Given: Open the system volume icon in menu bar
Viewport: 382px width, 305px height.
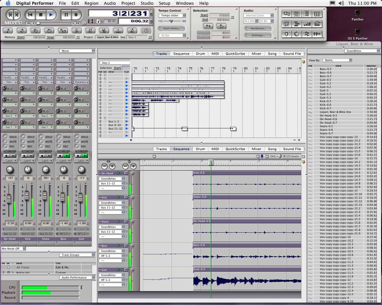Looking at the screenshot, I should (341, 3).
